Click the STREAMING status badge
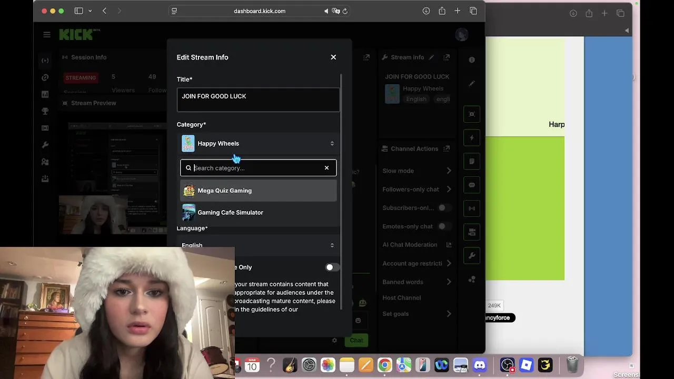The width and height of the screenshot is (674, 379). pyautogui.click(x=81, y=78)
